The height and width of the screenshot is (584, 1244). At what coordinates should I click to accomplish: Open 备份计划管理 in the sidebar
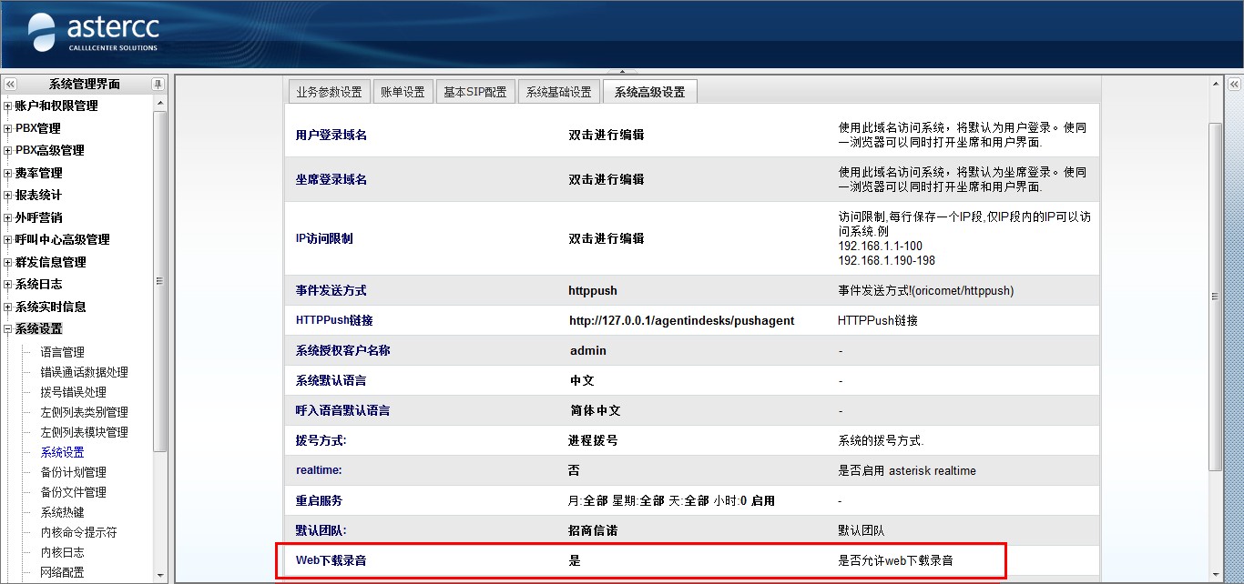[73, 472]
